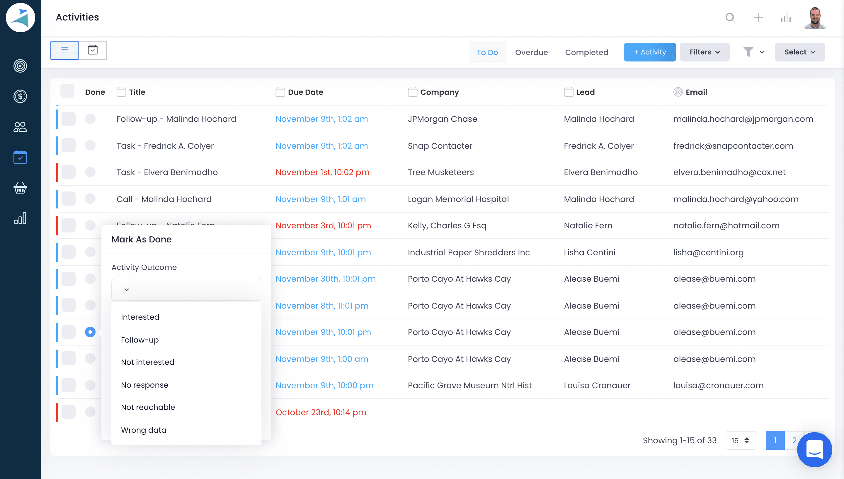The height and width of the screenshot is (479, 844).
Task: Open the chat support bubble
Action: [814, 449]
